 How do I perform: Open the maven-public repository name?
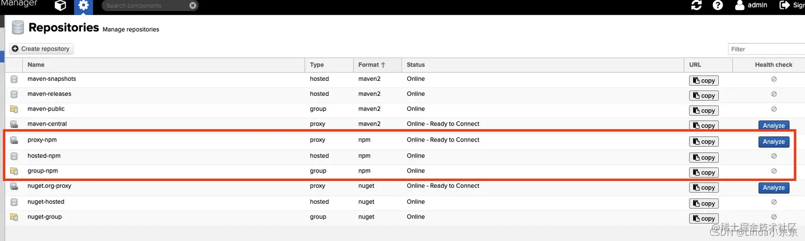tap(46, 109)
